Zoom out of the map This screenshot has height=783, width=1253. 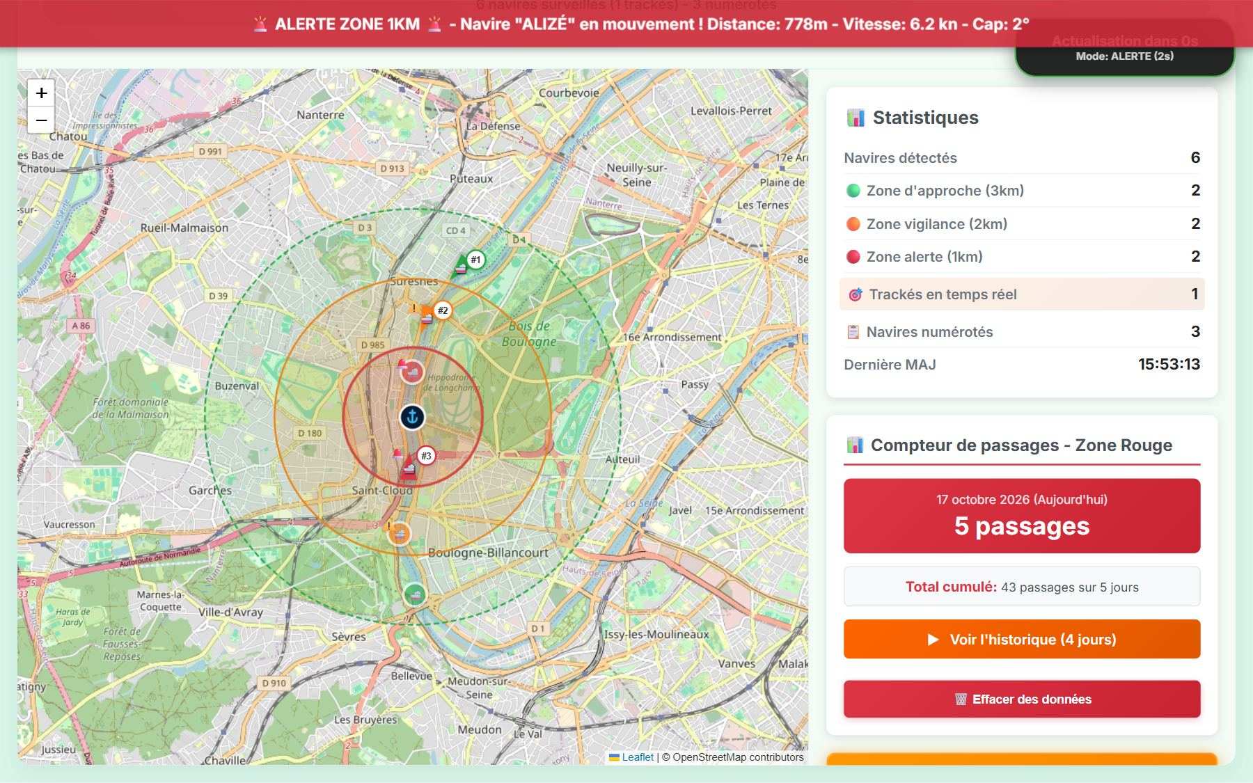[x=41, y=120]
